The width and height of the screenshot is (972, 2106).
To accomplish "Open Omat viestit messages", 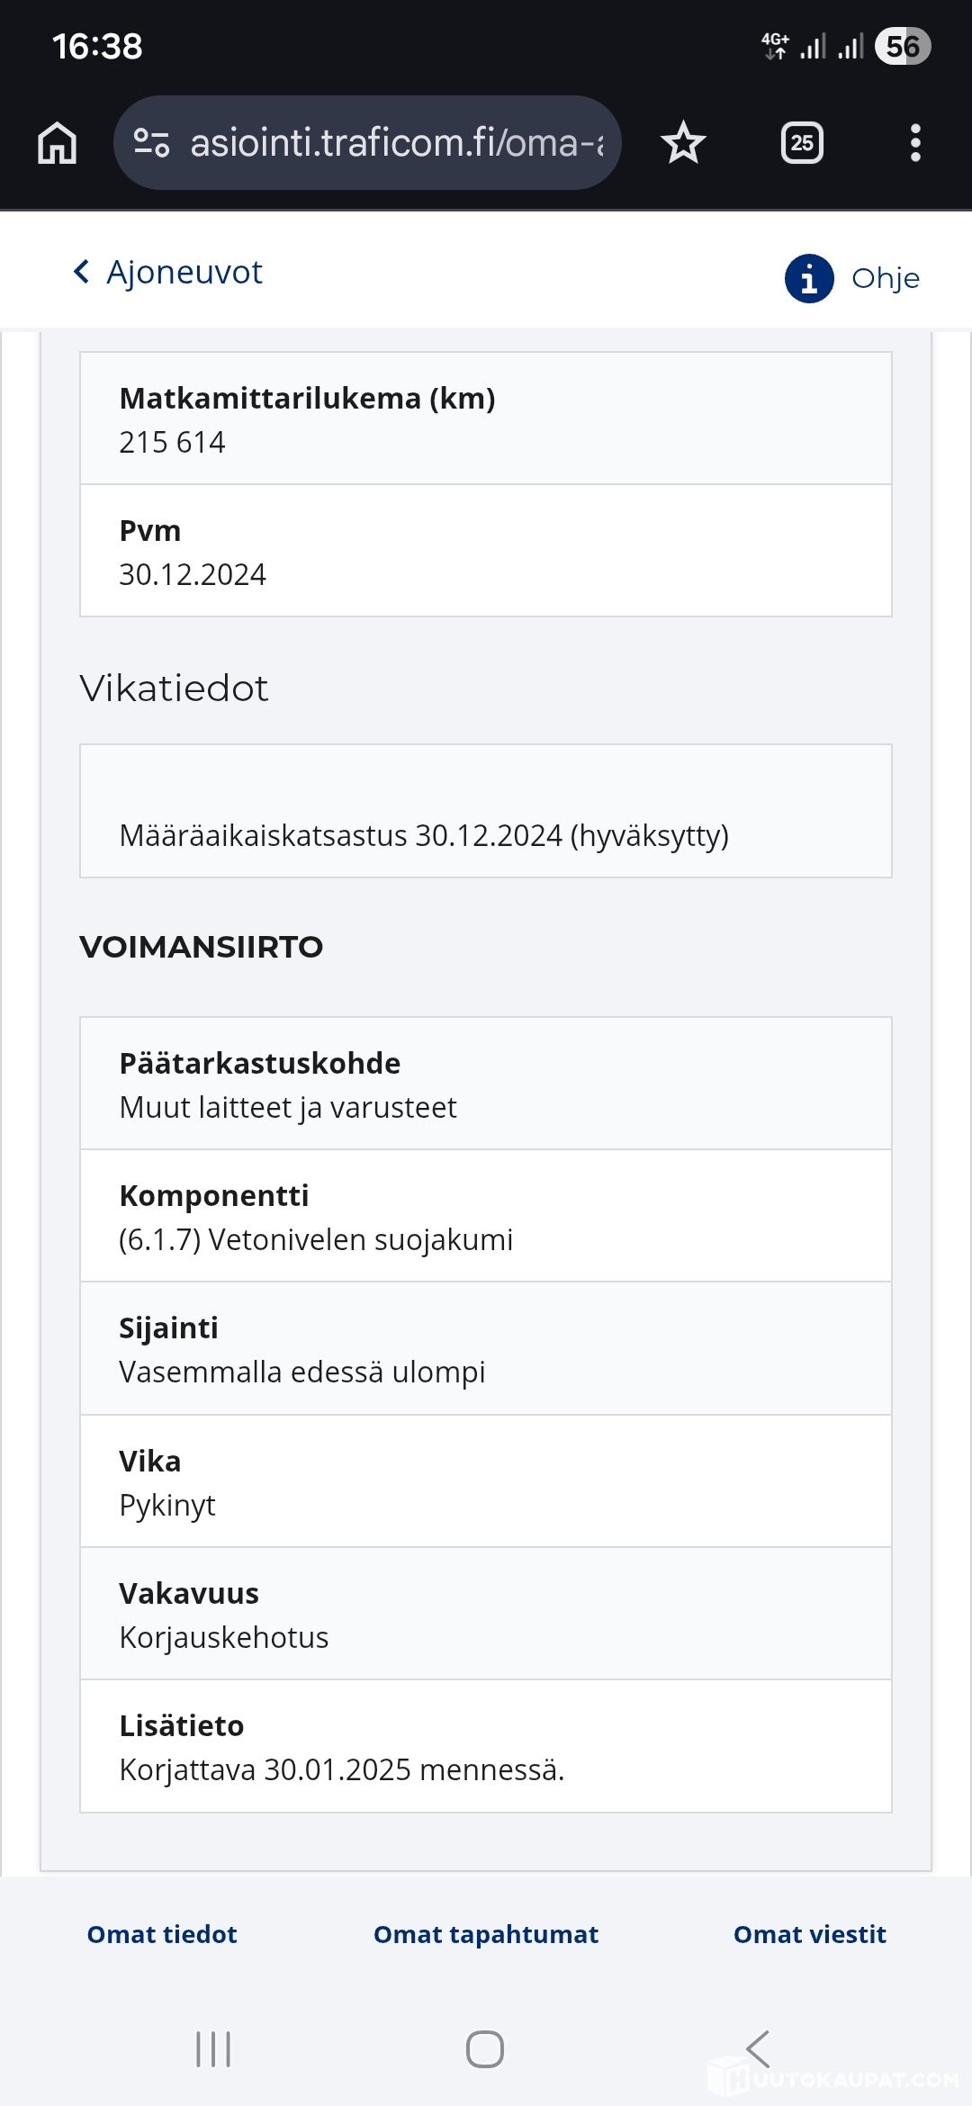I will (810, 1934).
